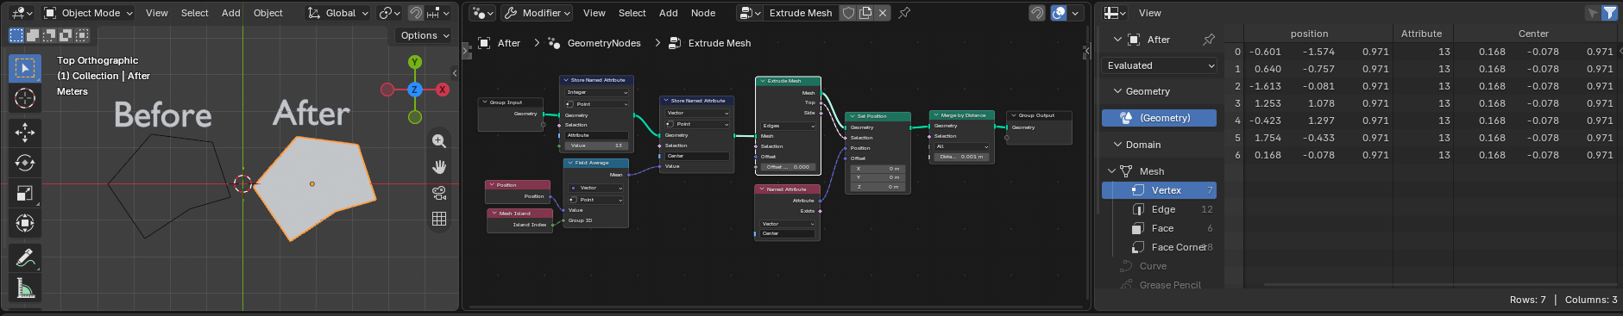
Task: Unlink Extrude Mesh node group
Action: (883, 13)
